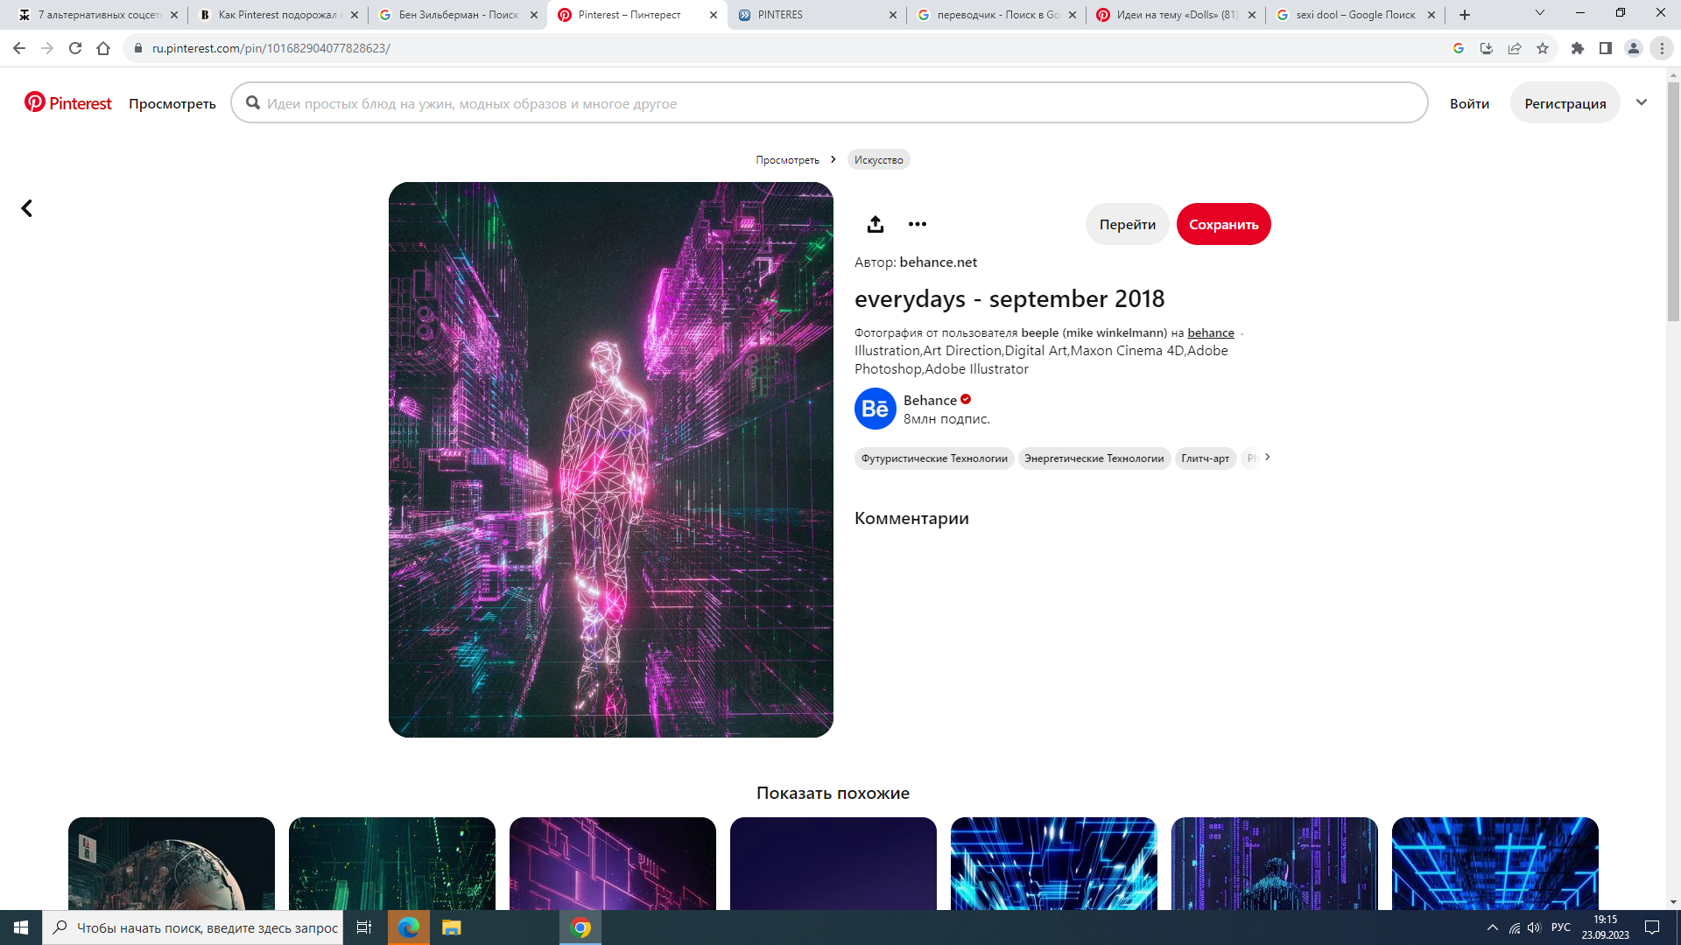Switch to the 'Идеи на тему «Dolls»' tab

1177,15
